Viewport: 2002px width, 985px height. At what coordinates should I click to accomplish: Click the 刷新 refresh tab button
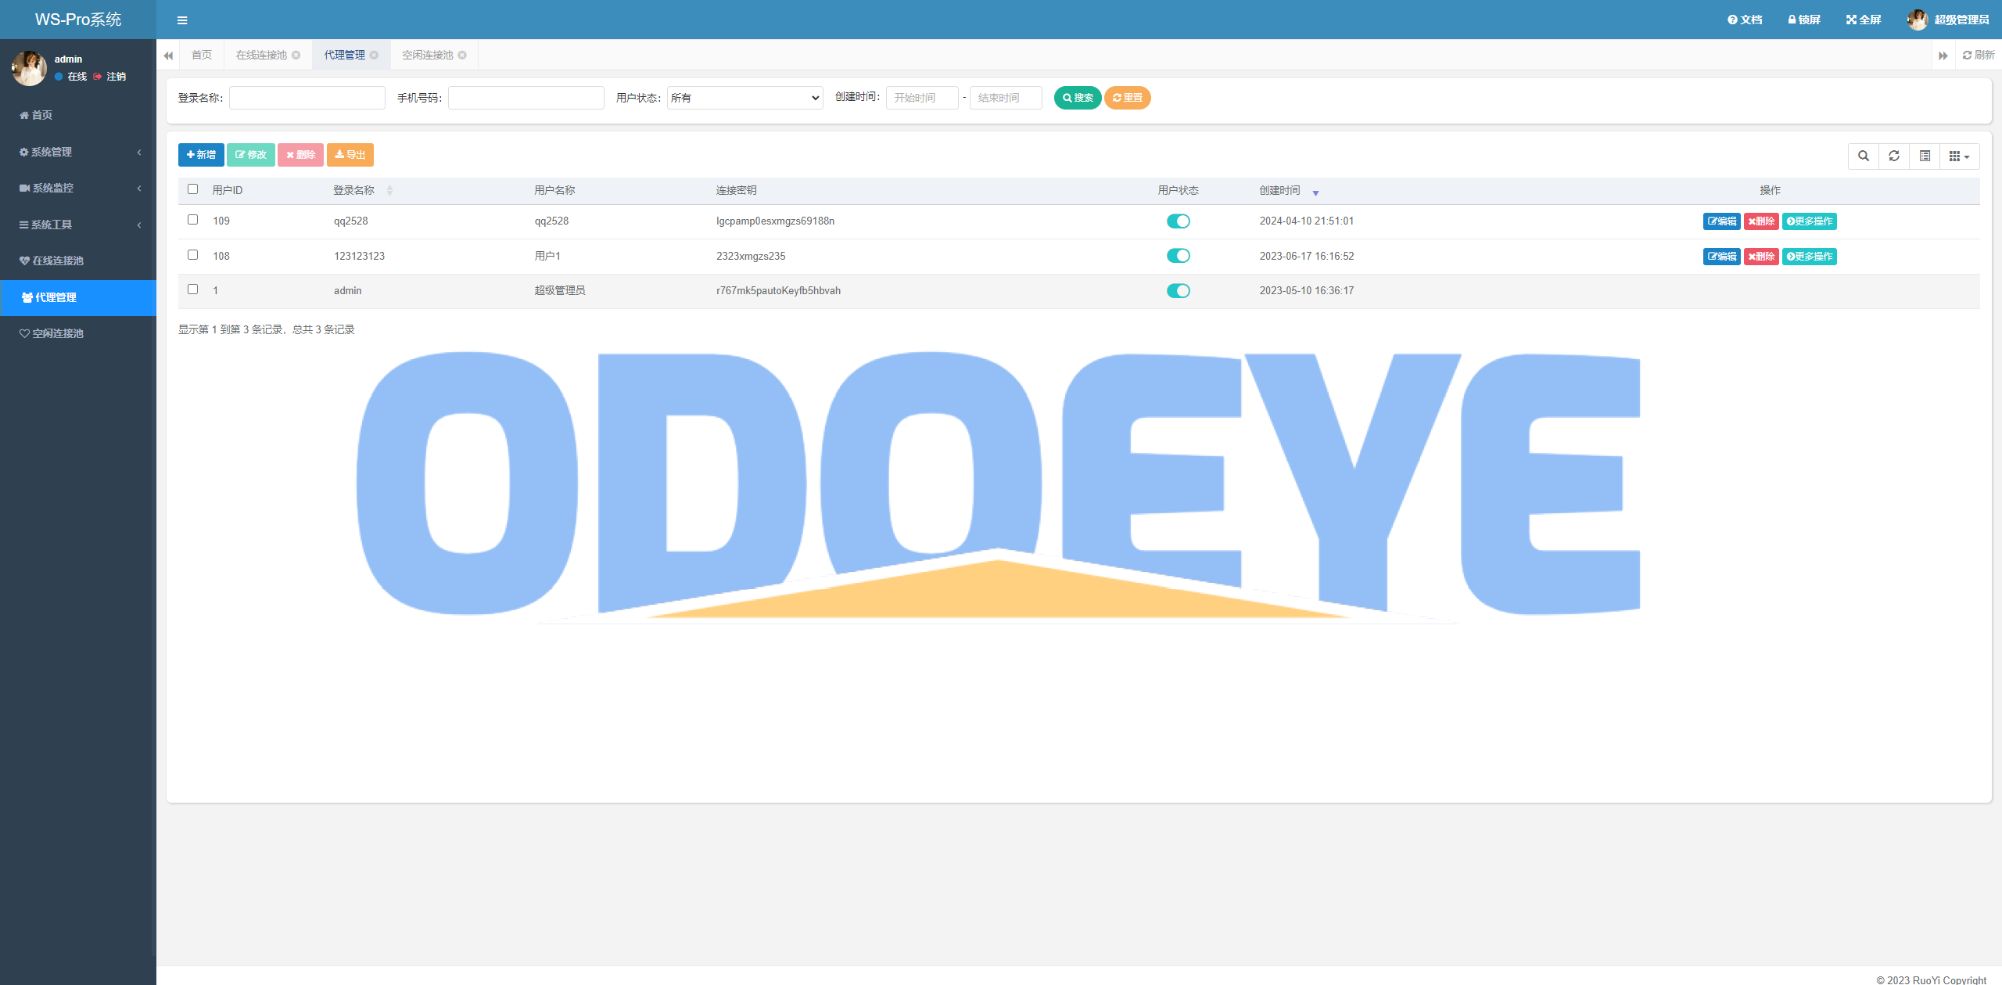point(1979,55)
